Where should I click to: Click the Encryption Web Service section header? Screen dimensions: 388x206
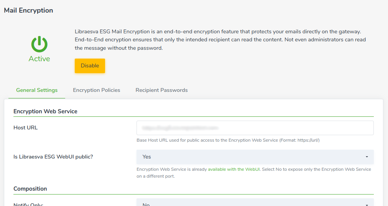(x=45, y=111)
